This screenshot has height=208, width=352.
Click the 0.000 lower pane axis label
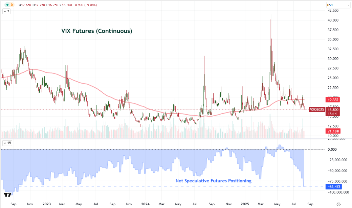click(332, 149)
